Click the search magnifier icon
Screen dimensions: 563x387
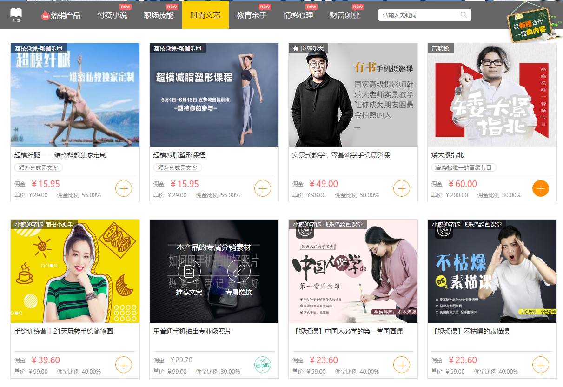click(464, 15)
